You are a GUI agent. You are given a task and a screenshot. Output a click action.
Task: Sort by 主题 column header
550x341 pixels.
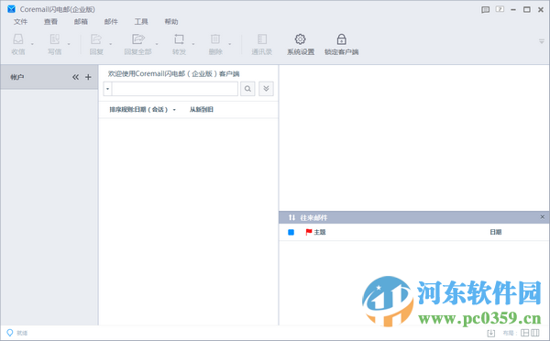[x=320, y=232]
